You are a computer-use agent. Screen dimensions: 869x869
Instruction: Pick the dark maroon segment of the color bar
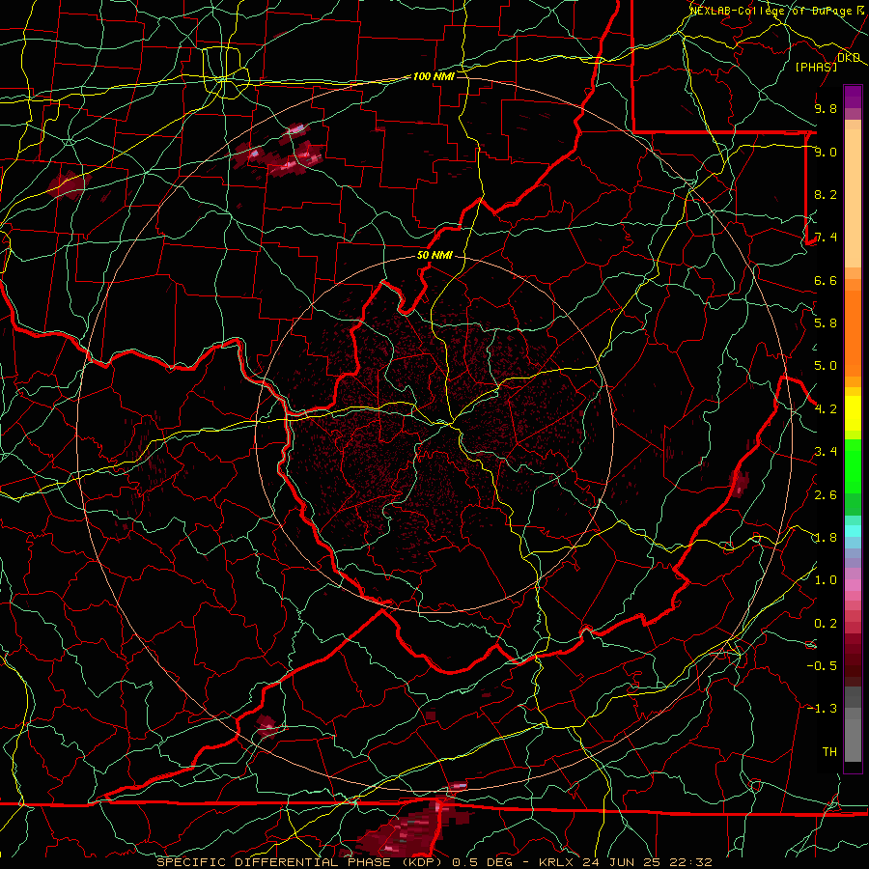[853, 660]
